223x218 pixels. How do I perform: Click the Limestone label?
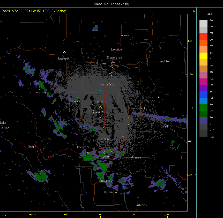click(40, 92)
